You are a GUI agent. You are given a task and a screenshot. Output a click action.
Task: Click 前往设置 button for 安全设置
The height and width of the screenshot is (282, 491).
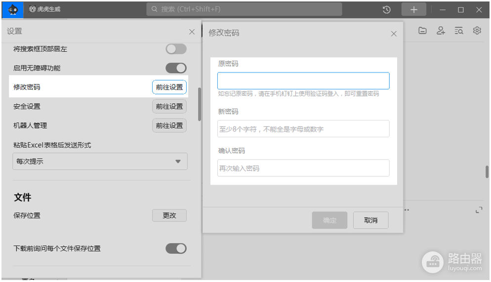tap(169, 106)
